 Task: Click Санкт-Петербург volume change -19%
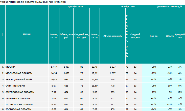click(x=170, y=86)
